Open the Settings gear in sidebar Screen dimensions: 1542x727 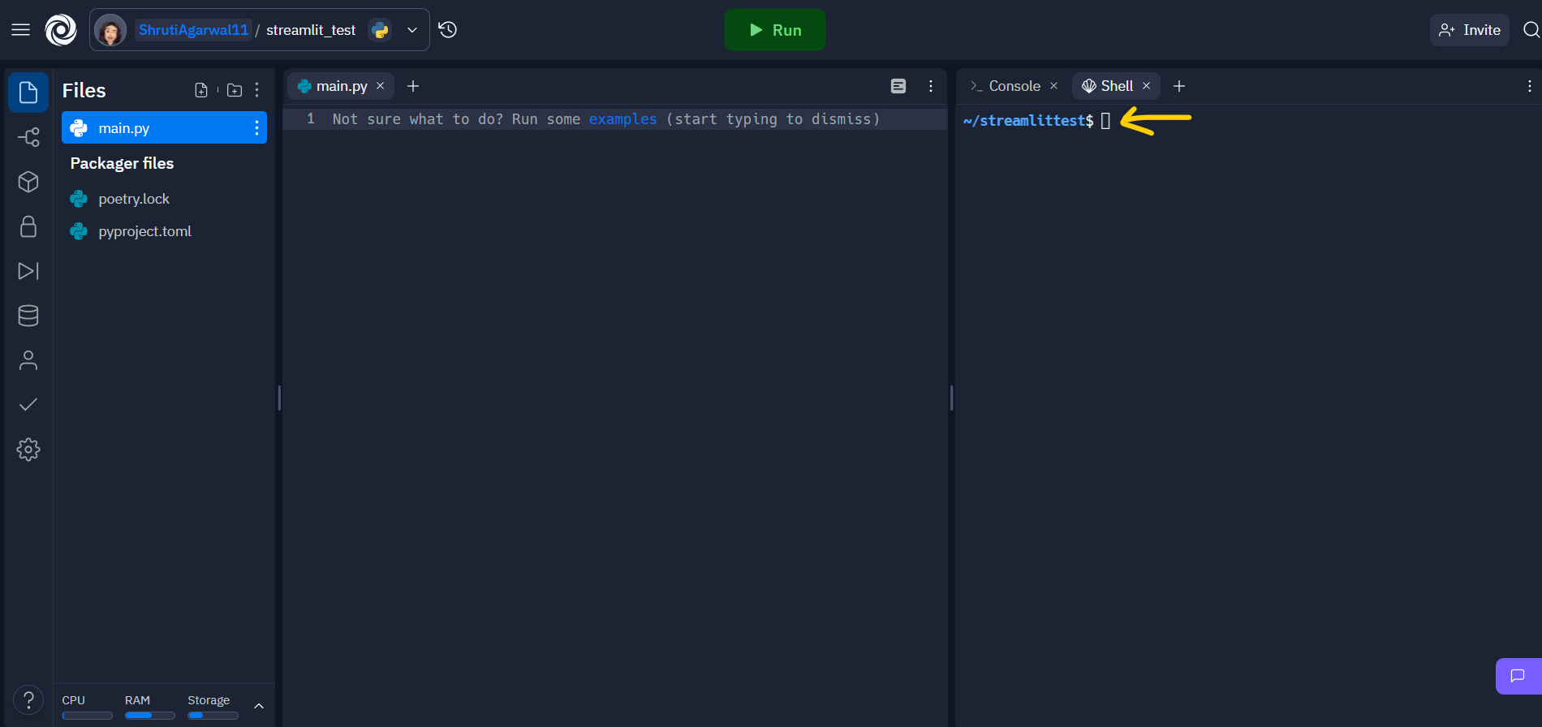pos(28,450)
